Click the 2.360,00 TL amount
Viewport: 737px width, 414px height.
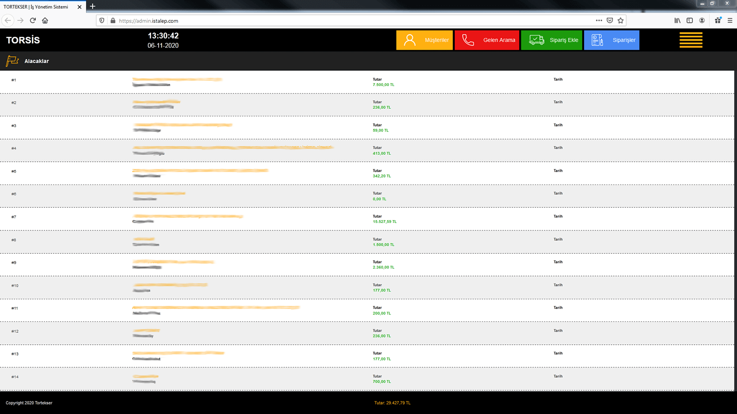pyautogui.click(x=384, y=267)
